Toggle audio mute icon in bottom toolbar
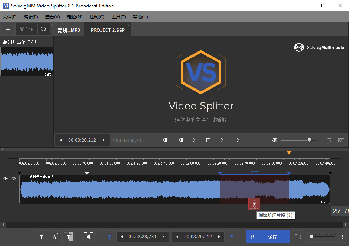 (x=88, y=237)
